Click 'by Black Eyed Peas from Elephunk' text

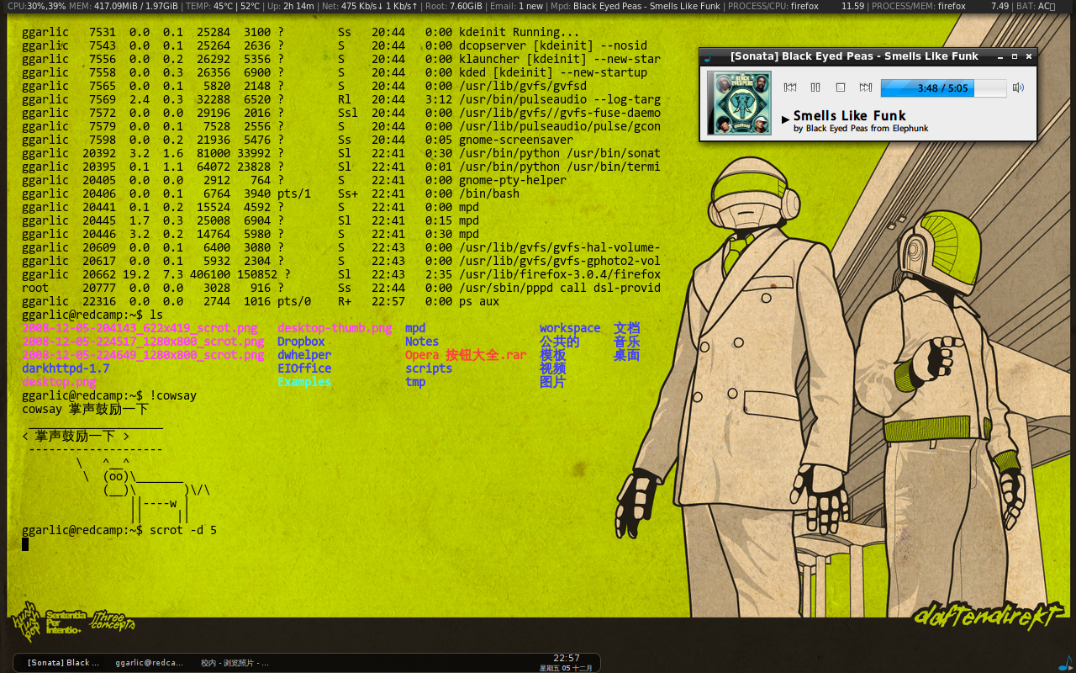point(861,129)
